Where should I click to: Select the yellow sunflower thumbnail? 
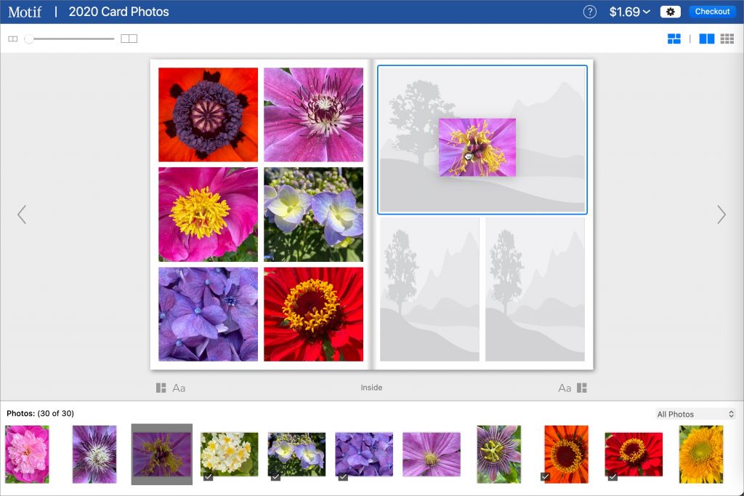pos(701,455)
